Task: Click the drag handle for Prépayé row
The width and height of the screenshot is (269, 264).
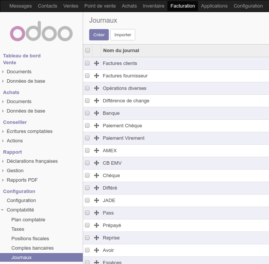Action: pyautogui.click(x=96, y=225)
